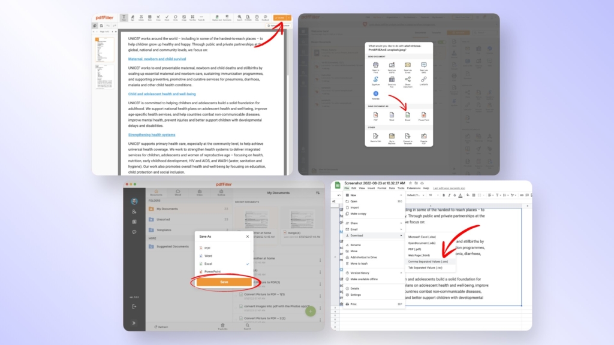Choose LinkToFill option
The height and width of the screenshot is (345, 614).
424,81
